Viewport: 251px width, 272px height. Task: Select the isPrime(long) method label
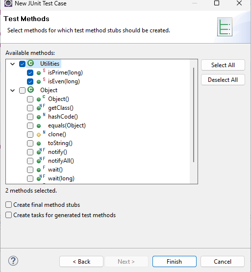point(65,73)
